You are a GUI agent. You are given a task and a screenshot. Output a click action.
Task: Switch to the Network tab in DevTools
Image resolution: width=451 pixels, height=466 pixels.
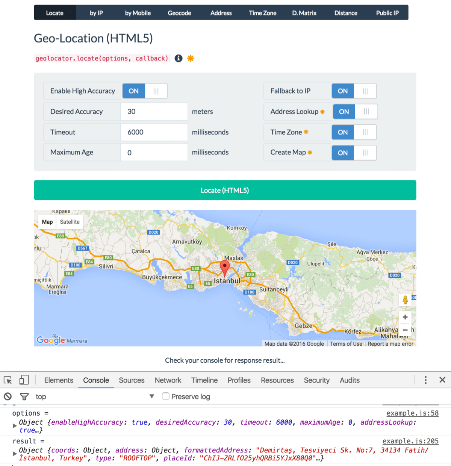[x=168, y=380]
